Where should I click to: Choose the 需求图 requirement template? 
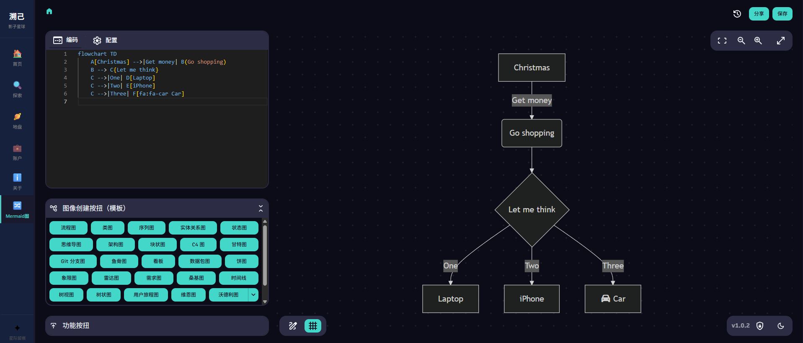[154, 278]
